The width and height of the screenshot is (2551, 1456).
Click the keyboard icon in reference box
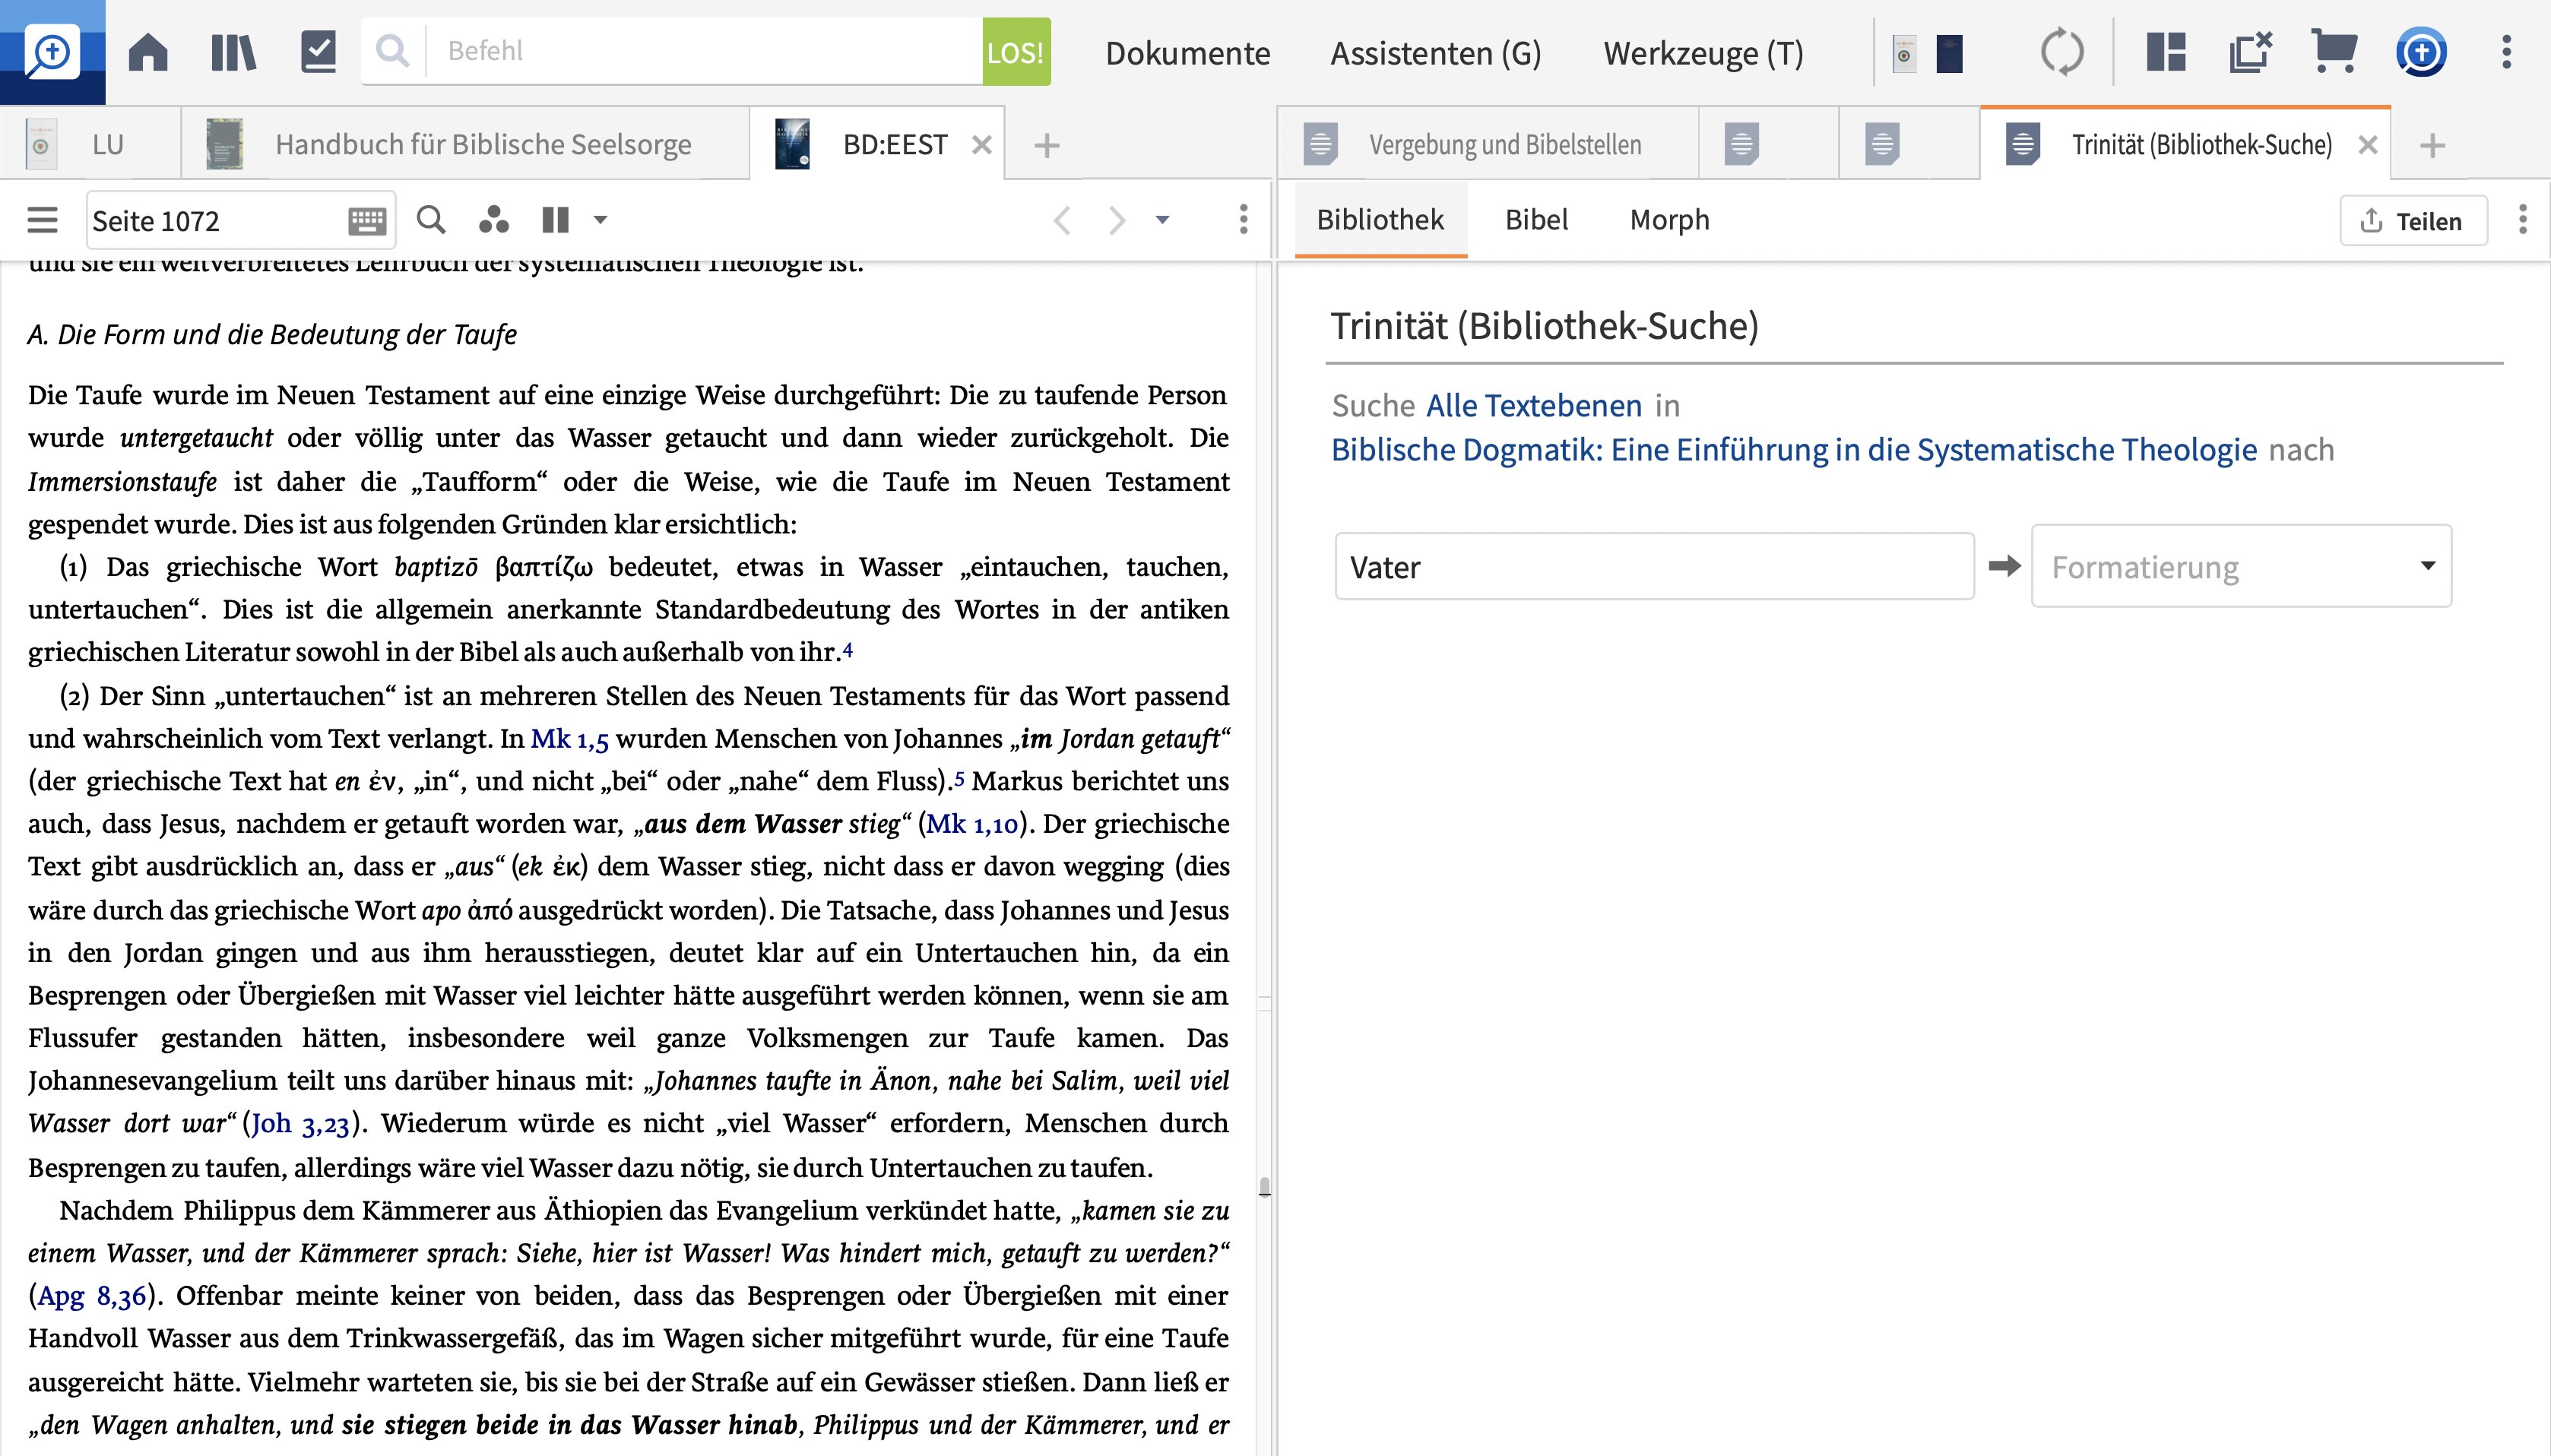tap(367, 220)
